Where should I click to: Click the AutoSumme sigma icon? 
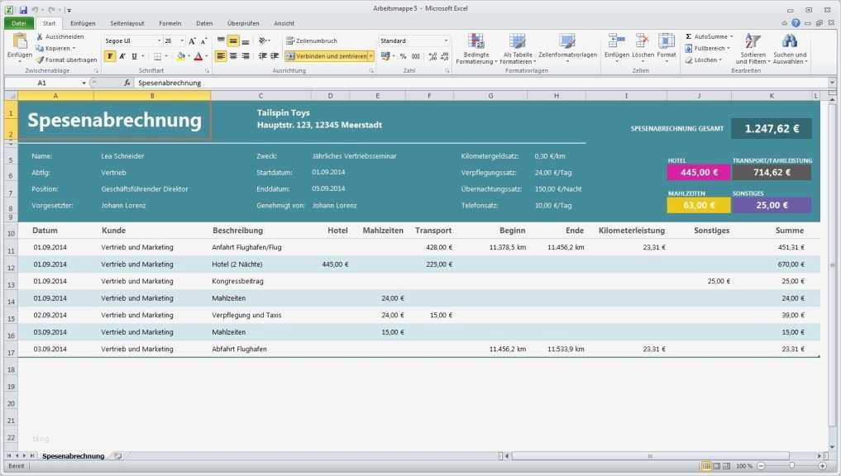coord(689,37)
